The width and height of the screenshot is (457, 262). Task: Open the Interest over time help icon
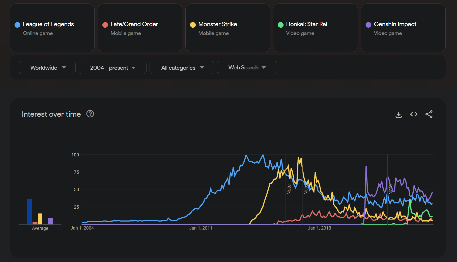[x=90, y=114]
